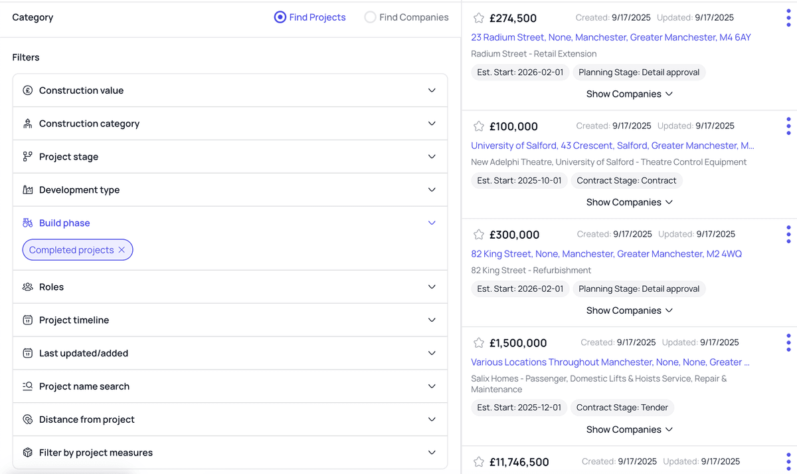
Task: Open kebab menu for 82 King Street project
Action: 788,235
